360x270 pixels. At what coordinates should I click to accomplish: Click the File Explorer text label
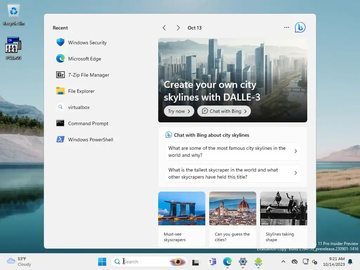[81, 91]
